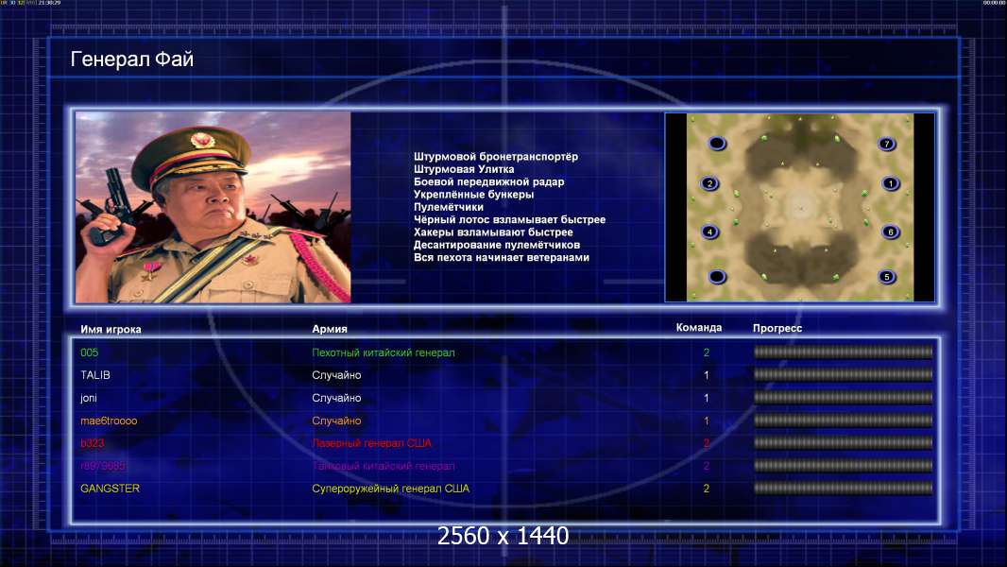
Task: Select start position marker 7 on the map
Action: (887, 144)
